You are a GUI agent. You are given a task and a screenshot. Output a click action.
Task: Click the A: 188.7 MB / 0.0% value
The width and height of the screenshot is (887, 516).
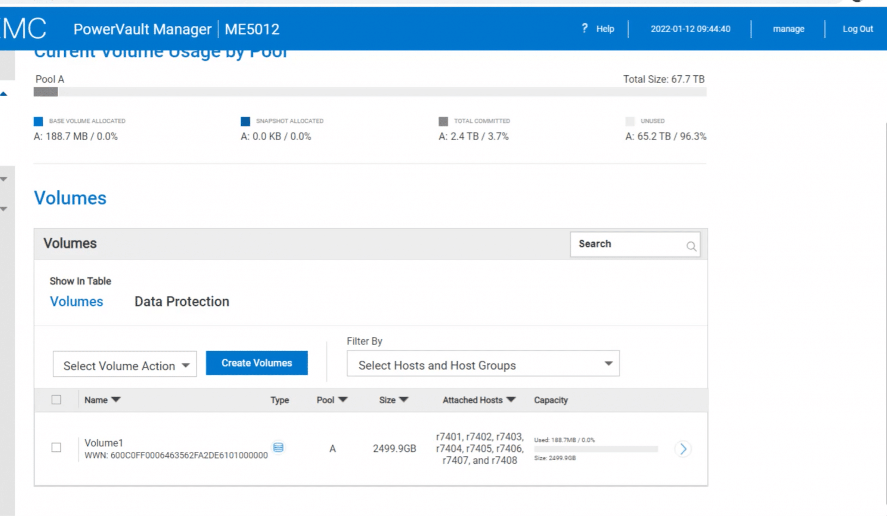(x=76, y=136)
